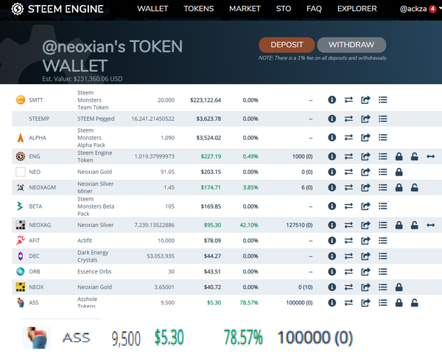The image size is (442, 359).
Task: Click the Steem Engine gear logo
Action: pyautogui.click(x=17, y=9)
